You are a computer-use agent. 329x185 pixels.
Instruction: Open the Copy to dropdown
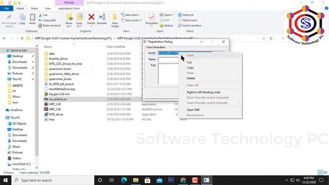pos(79,21)
